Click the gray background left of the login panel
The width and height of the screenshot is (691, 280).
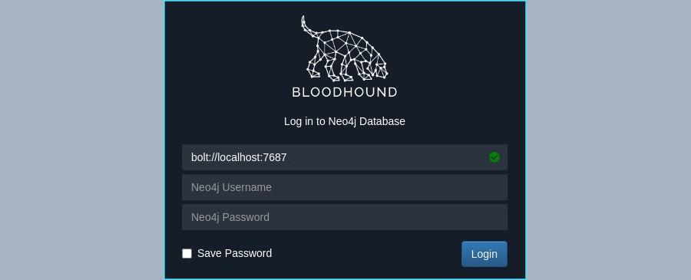pos(82,140)
